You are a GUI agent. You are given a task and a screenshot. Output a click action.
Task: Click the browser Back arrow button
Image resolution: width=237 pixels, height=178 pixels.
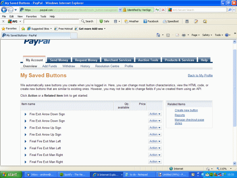[4, 10]
